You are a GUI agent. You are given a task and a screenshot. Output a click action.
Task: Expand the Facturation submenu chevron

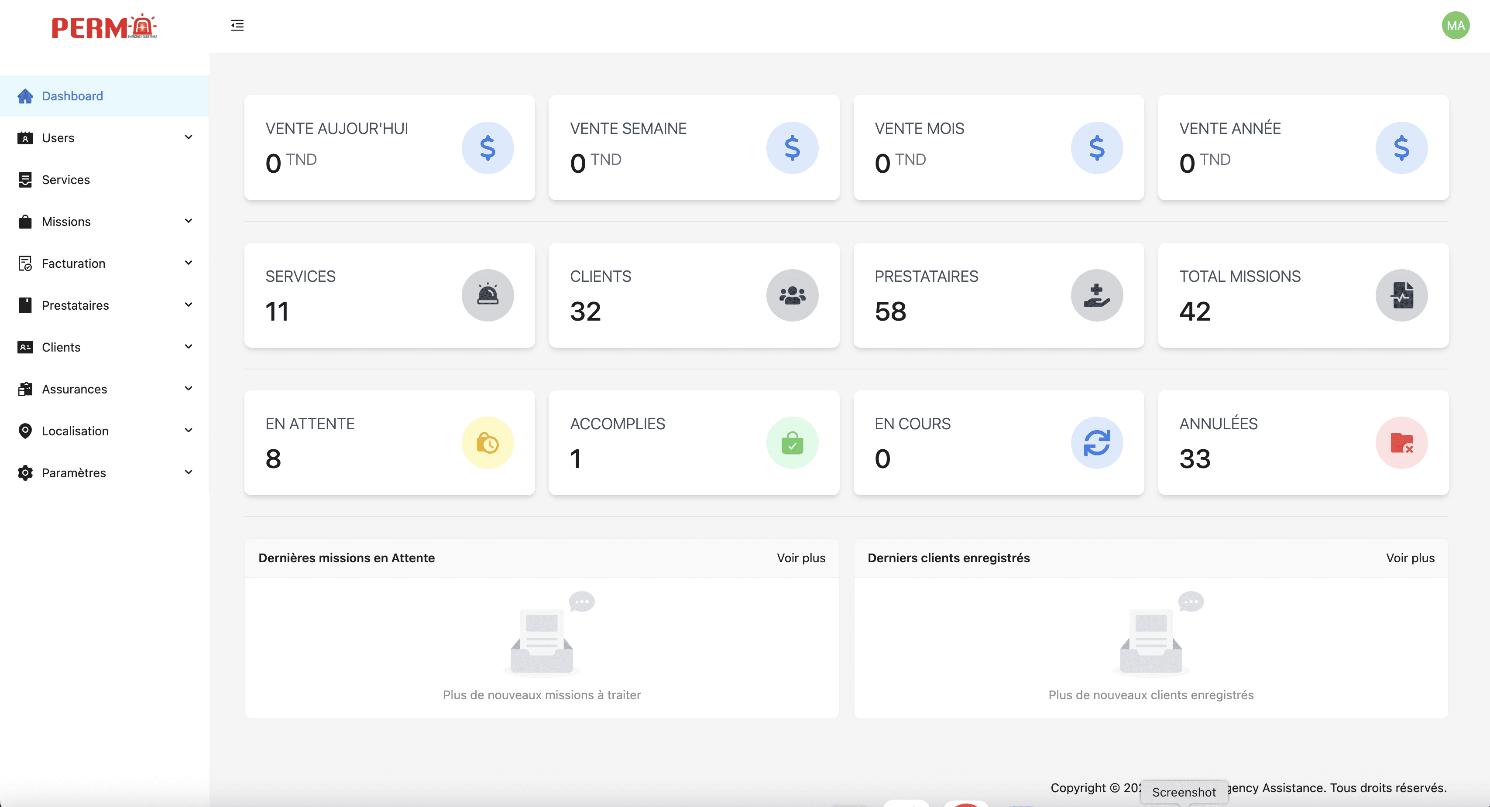(x=189, y=263)
